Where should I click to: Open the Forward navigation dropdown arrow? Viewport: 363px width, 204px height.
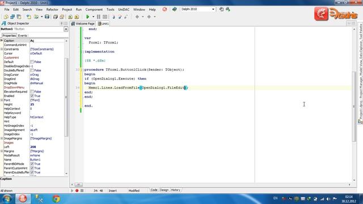pyautogui.click(x=155, y=16)
